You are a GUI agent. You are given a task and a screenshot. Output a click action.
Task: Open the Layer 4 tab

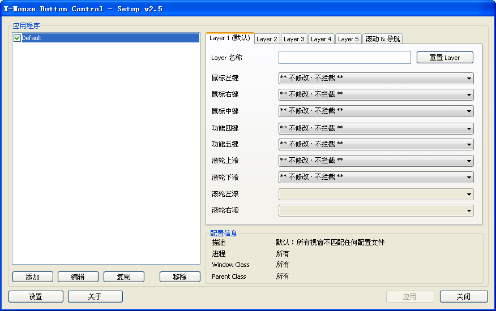(x=321, y=39)
